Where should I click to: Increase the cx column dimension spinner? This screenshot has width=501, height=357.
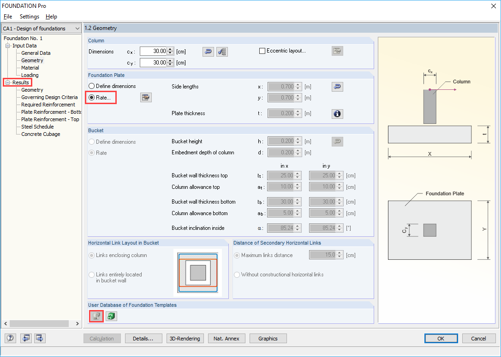[x=171, y=49]
